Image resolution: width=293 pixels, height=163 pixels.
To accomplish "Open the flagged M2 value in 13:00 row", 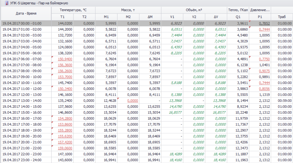I will pos(133,100).
